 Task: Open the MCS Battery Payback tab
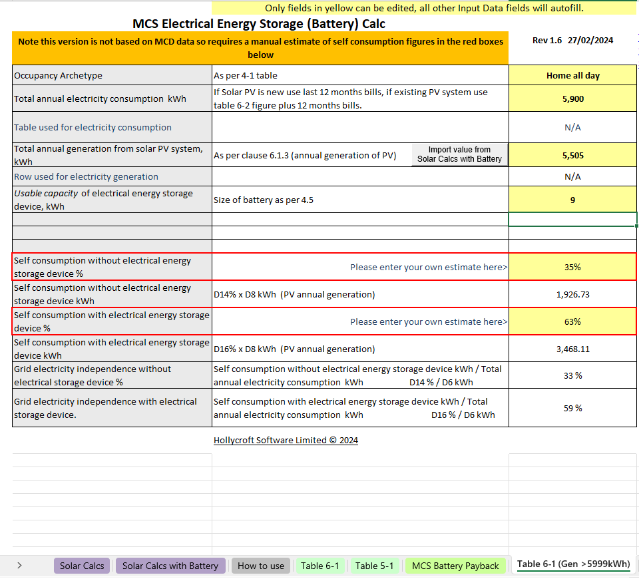tap(455, 566)
